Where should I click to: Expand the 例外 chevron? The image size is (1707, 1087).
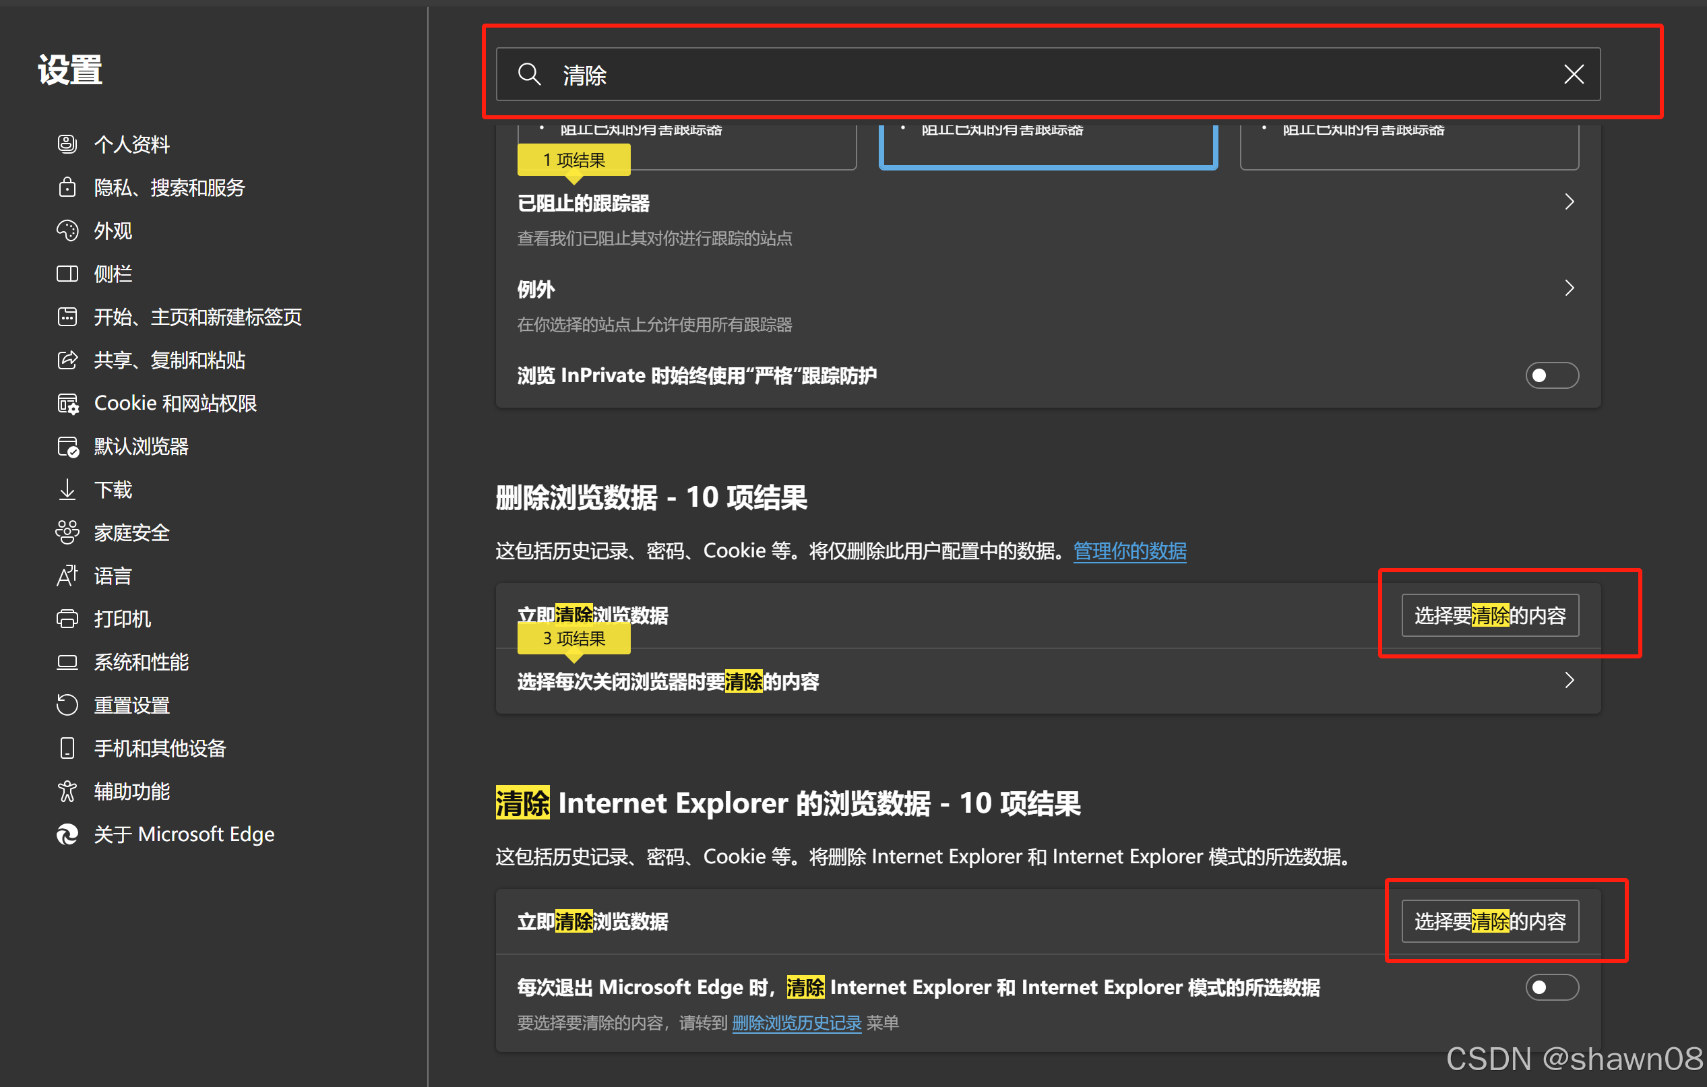(1570, 288)
